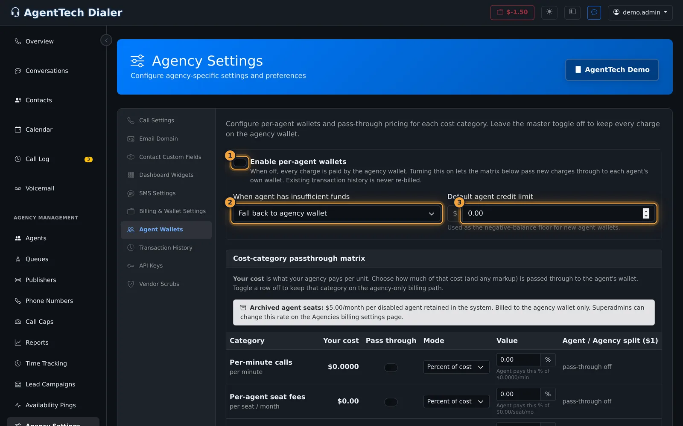Collapse the left sidebar with chevron button
683x426 pixels.
(x=106, y=40)
